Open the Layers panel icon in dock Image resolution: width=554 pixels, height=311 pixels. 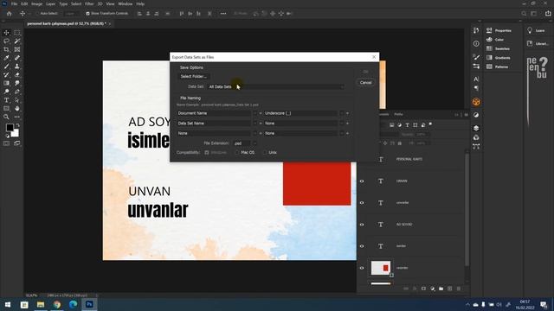click(x=476, y=128)
